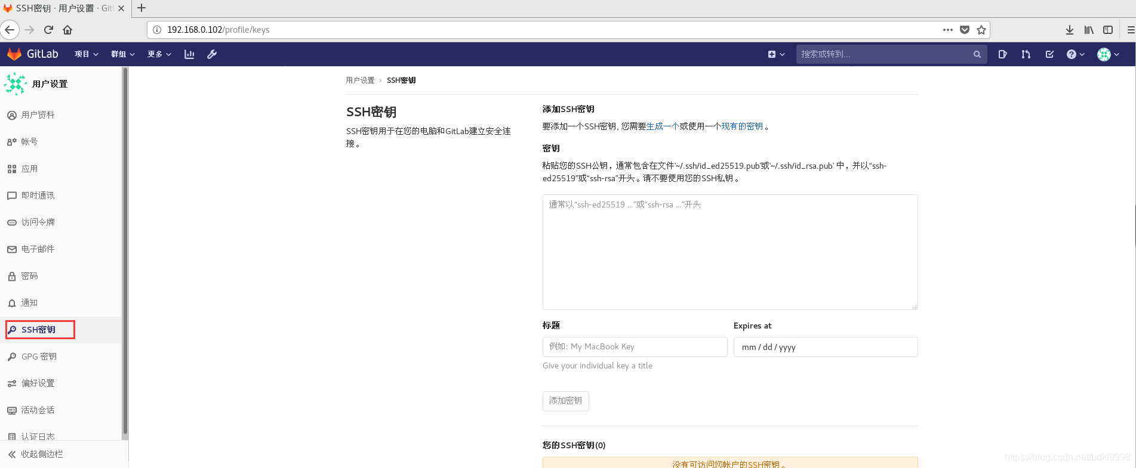The image size is (1136, 468).
Task: Open 电子邮件 in the sidebar
Action: coord(61,249)
